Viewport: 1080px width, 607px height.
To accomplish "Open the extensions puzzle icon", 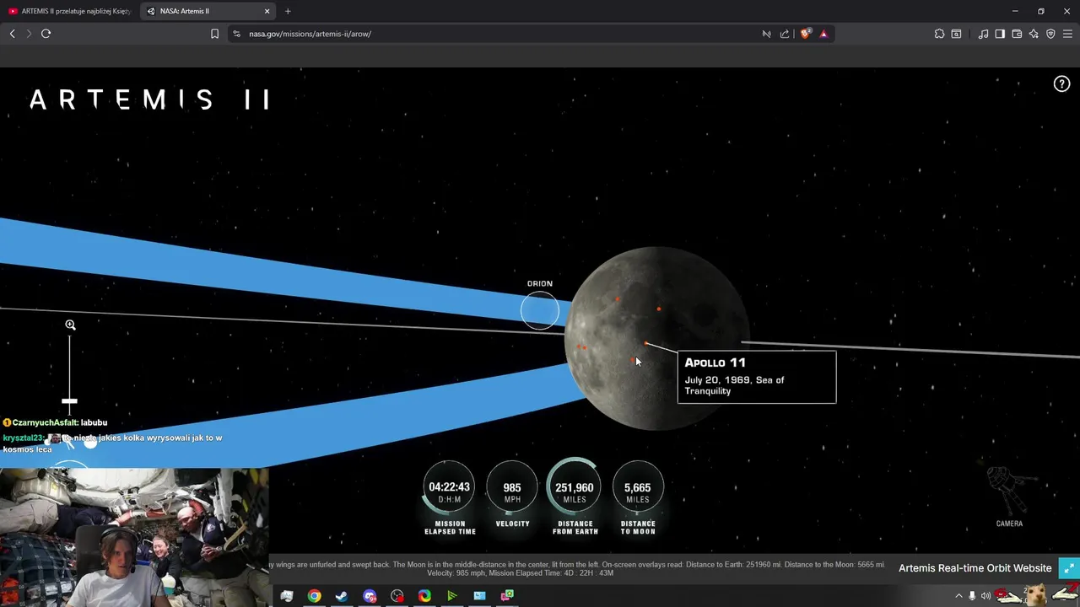I will point(939,34).
